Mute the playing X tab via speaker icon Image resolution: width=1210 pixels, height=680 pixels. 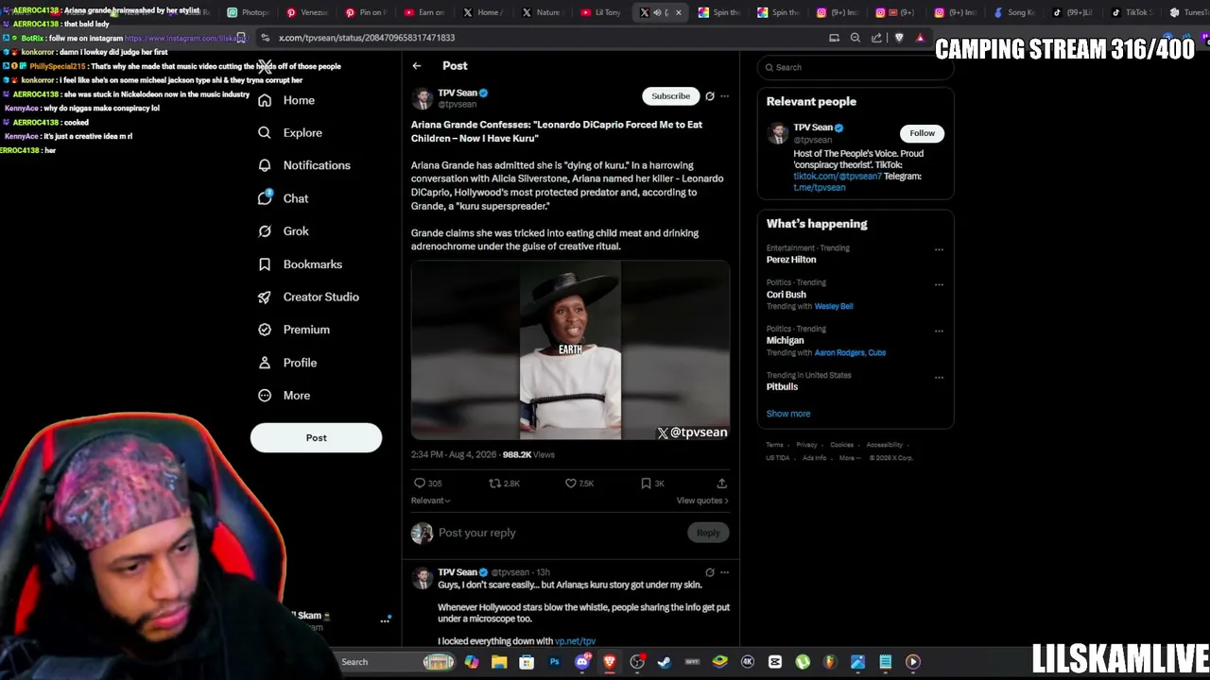tap(657, 12)
